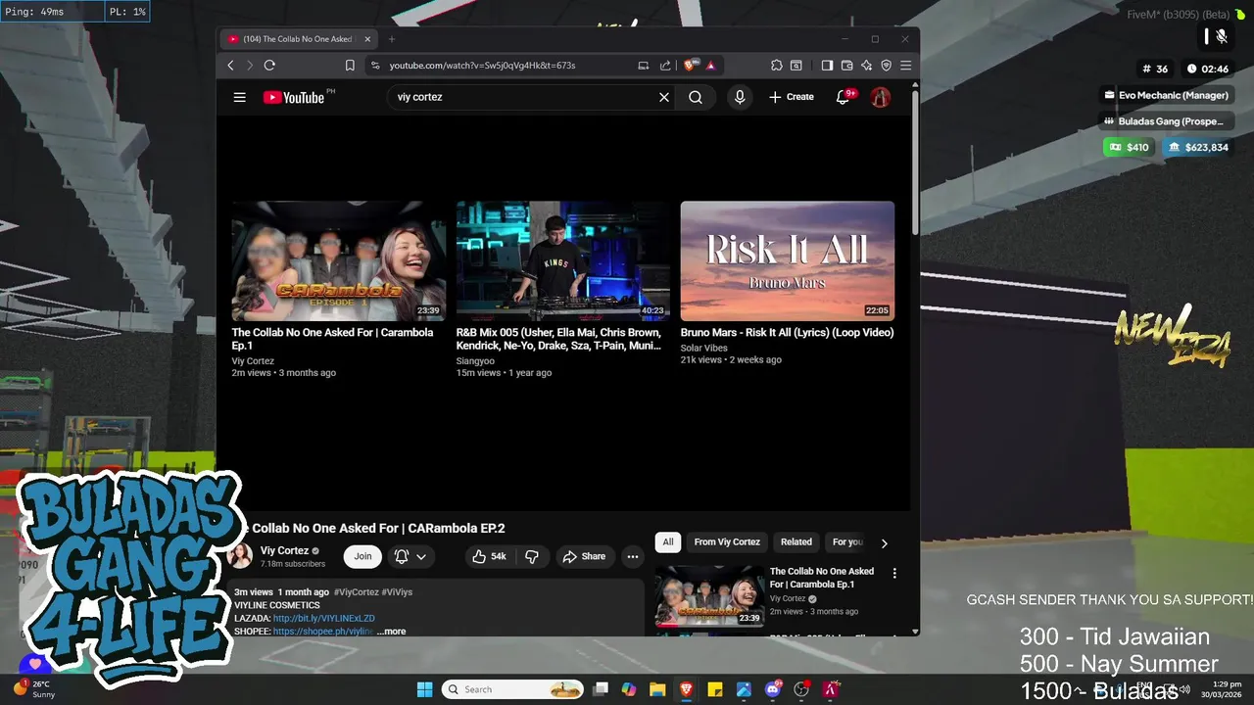Open the SHOPEE shopee.ph link
The image size is (1254, 705).
coord(323,632)
